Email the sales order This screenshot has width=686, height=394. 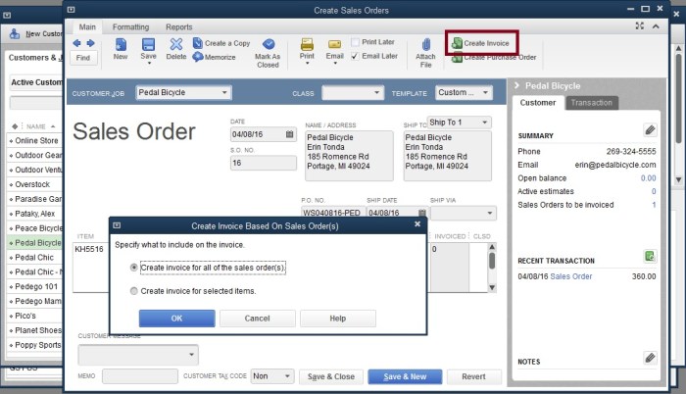click(x=335, y=45)
